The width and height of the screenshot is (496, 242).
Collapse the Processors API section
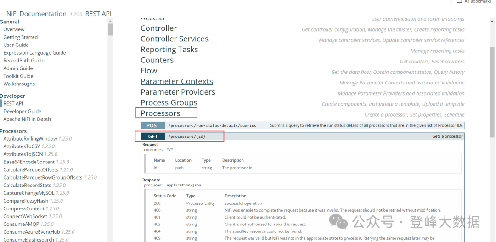tap(160, 113)
